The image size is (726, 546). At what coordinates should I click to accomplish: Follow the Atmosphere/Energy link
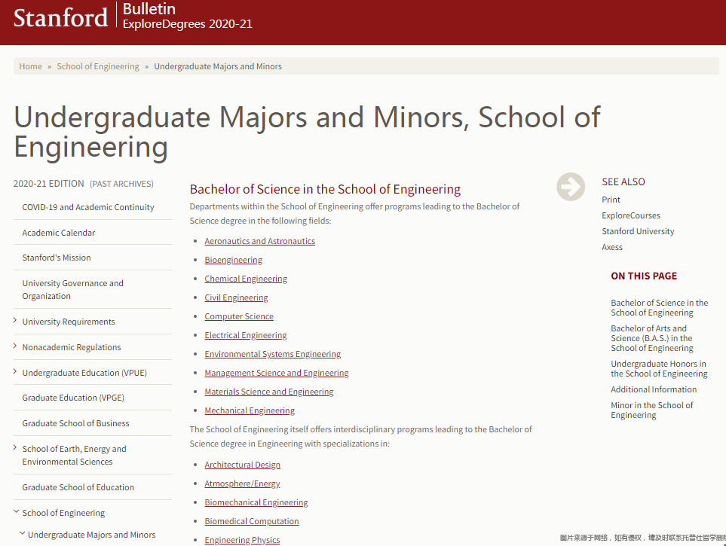pyautogui.click(x=242, y=483)
